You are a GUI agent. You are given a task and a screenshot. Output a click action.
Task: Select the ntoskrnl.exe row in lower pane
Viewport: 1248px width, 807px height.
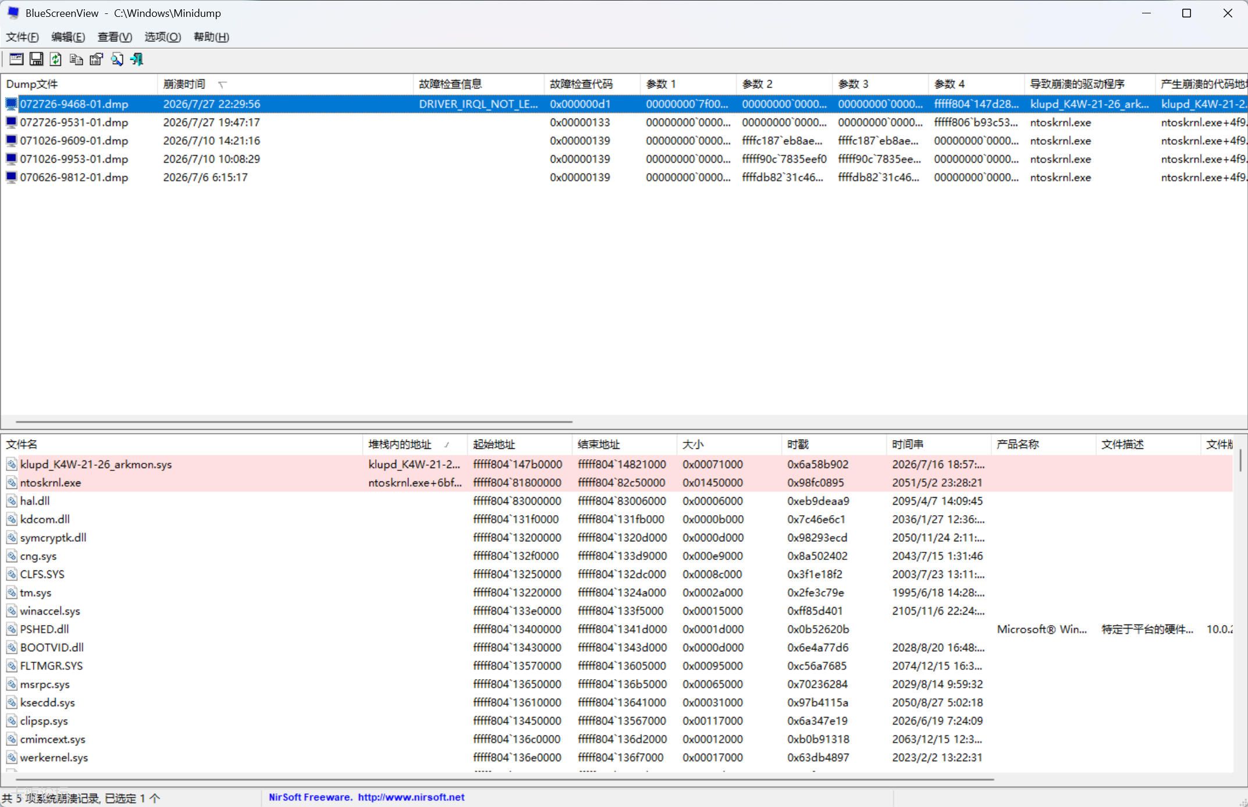[617, 483]
